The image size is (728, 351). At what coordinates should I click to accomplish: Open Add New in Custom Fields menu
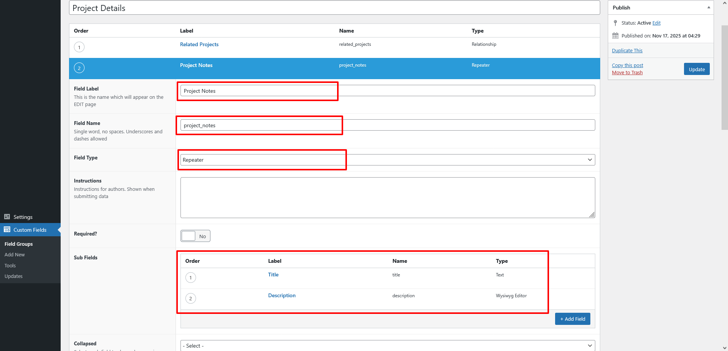click(14, 255)
